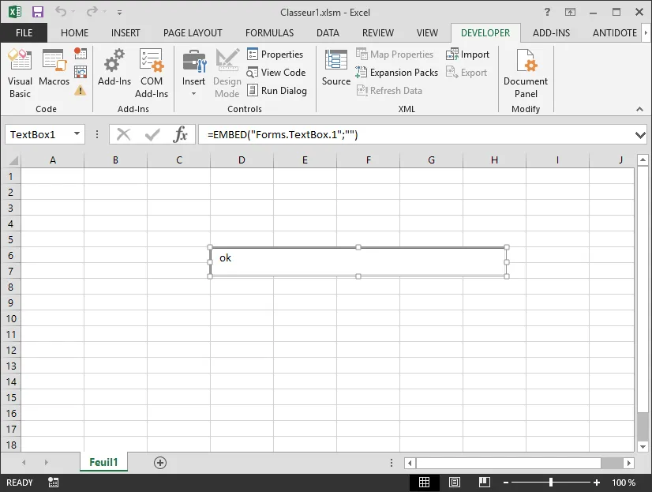This screenshot has width=652, height=492.
Task: Click the Name Box showing TextBox1
Action: 38,134
